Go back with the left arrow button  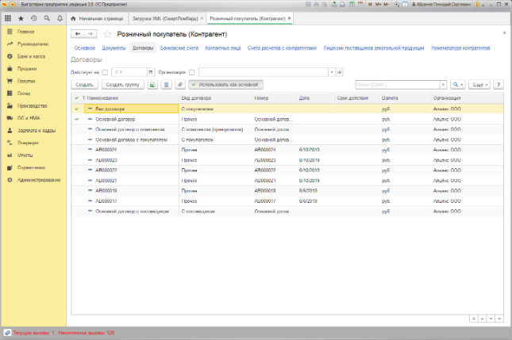(78, 33)
